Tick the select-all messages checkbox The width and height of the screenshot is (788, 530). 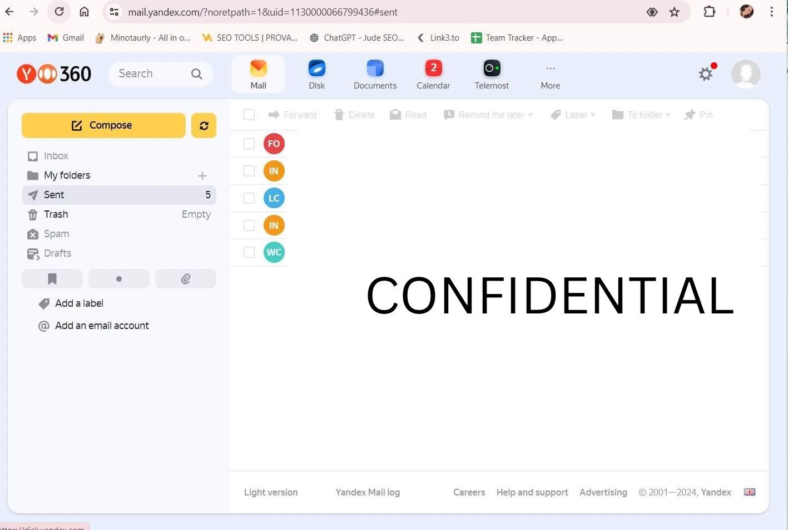(x=249, y=115)
